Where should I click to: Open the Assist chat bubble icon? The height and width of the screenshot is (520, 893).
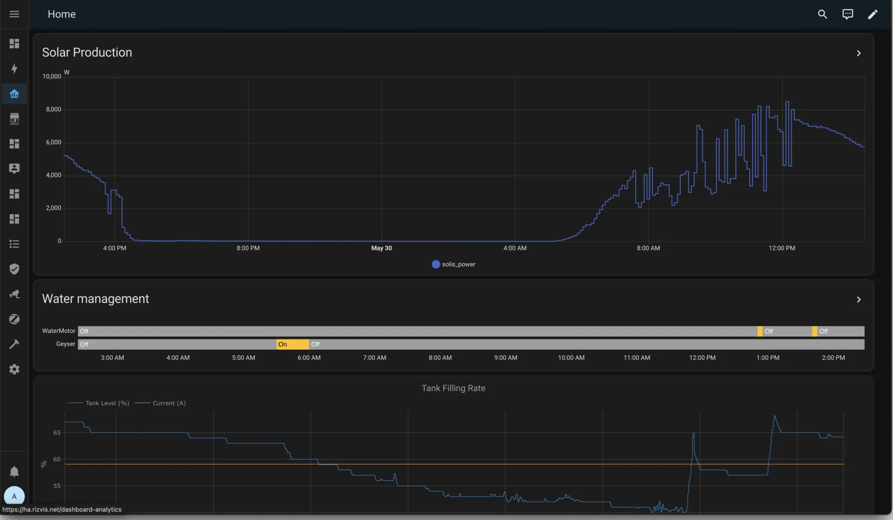click(848, 14)
